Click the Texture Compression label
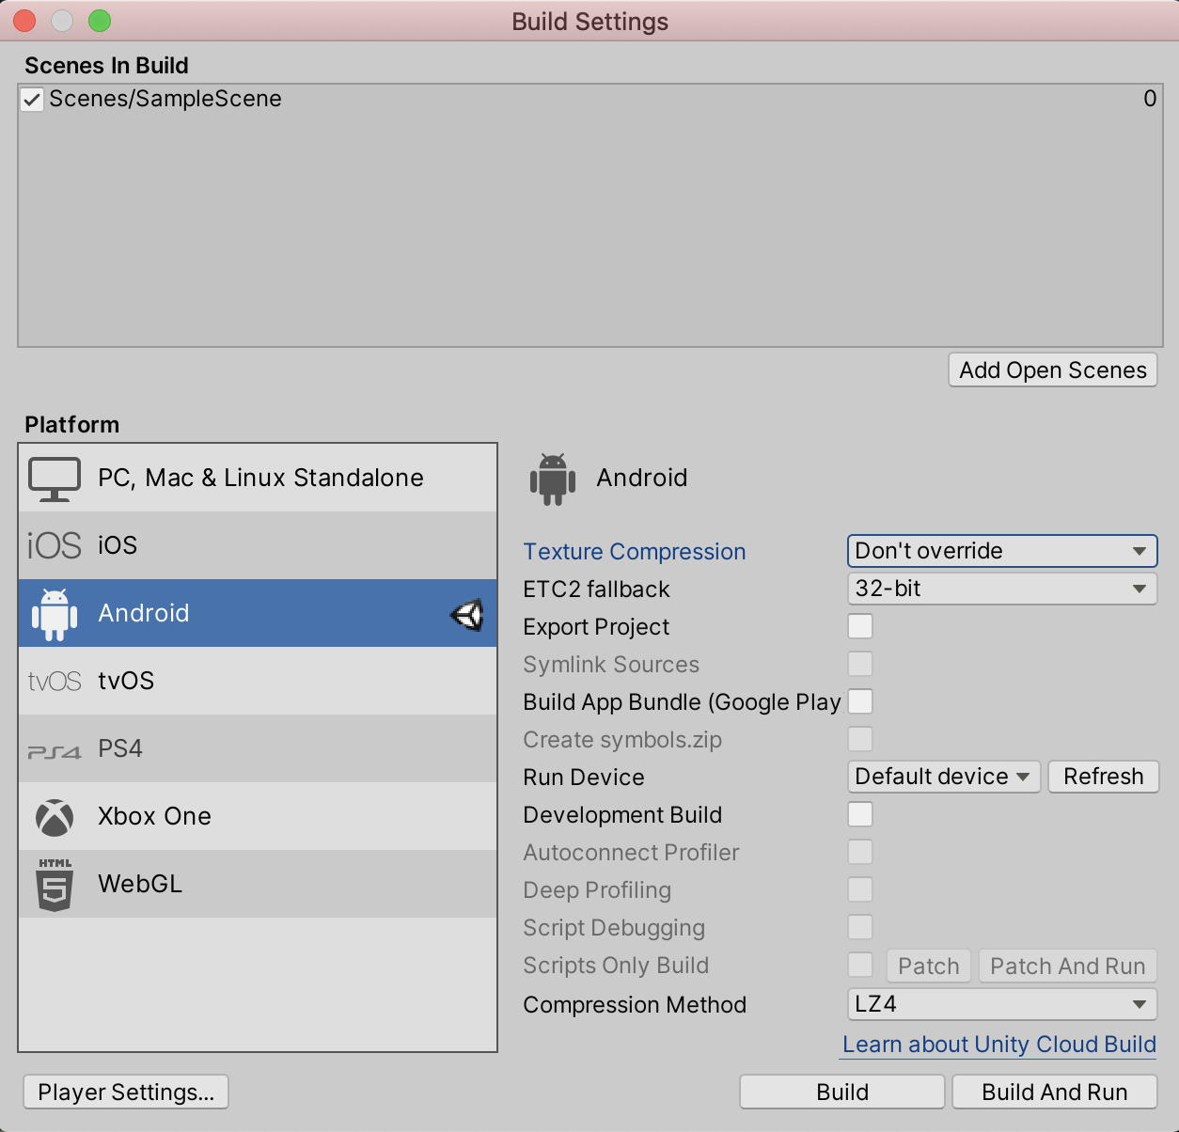Viewport: 1179px width, 1132px height. [635, 552]
